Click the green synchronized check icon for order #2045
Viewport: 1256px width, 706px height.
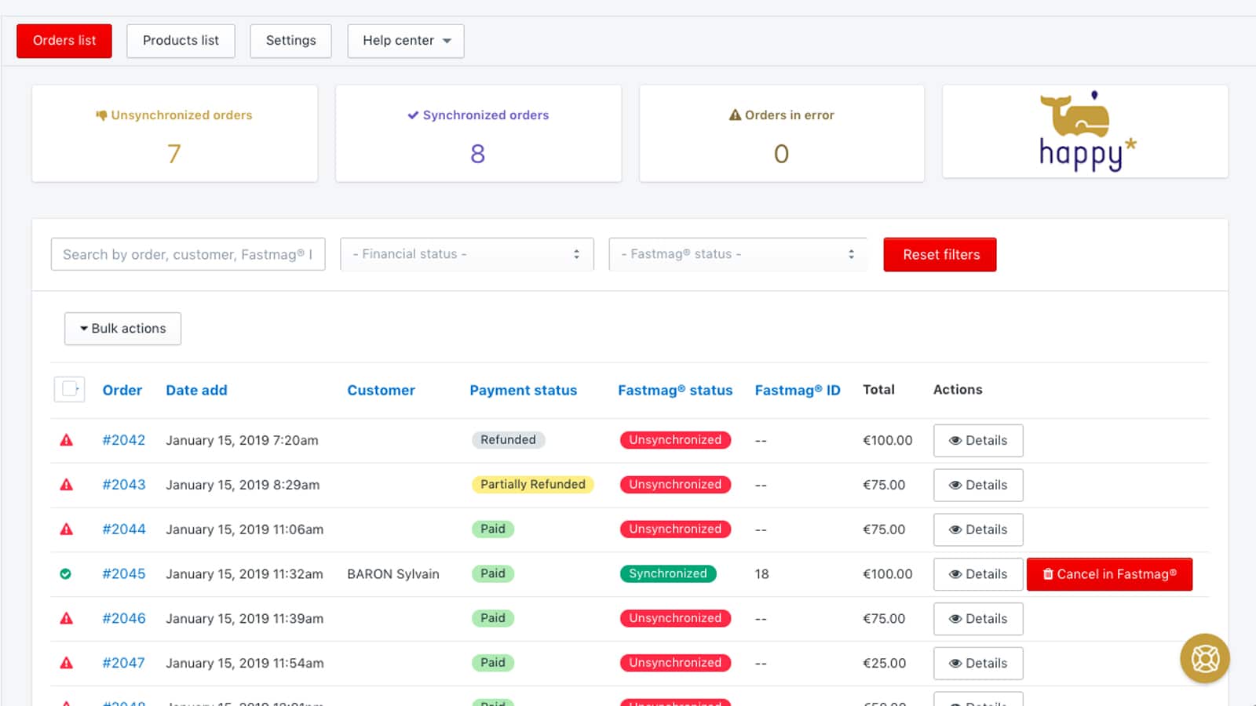pyautogui.click(x=66, y=574)
